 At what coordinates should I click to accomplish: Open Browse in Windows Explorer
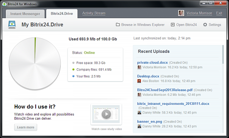143,25
